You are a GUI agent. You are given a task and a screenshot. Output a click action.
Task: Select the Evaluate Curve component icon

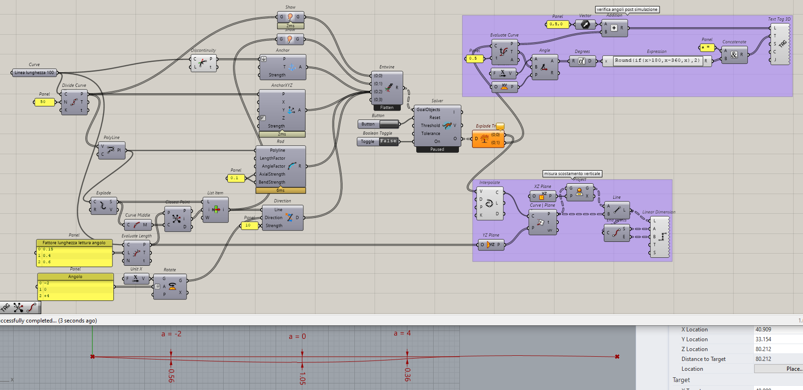(503, 52)
